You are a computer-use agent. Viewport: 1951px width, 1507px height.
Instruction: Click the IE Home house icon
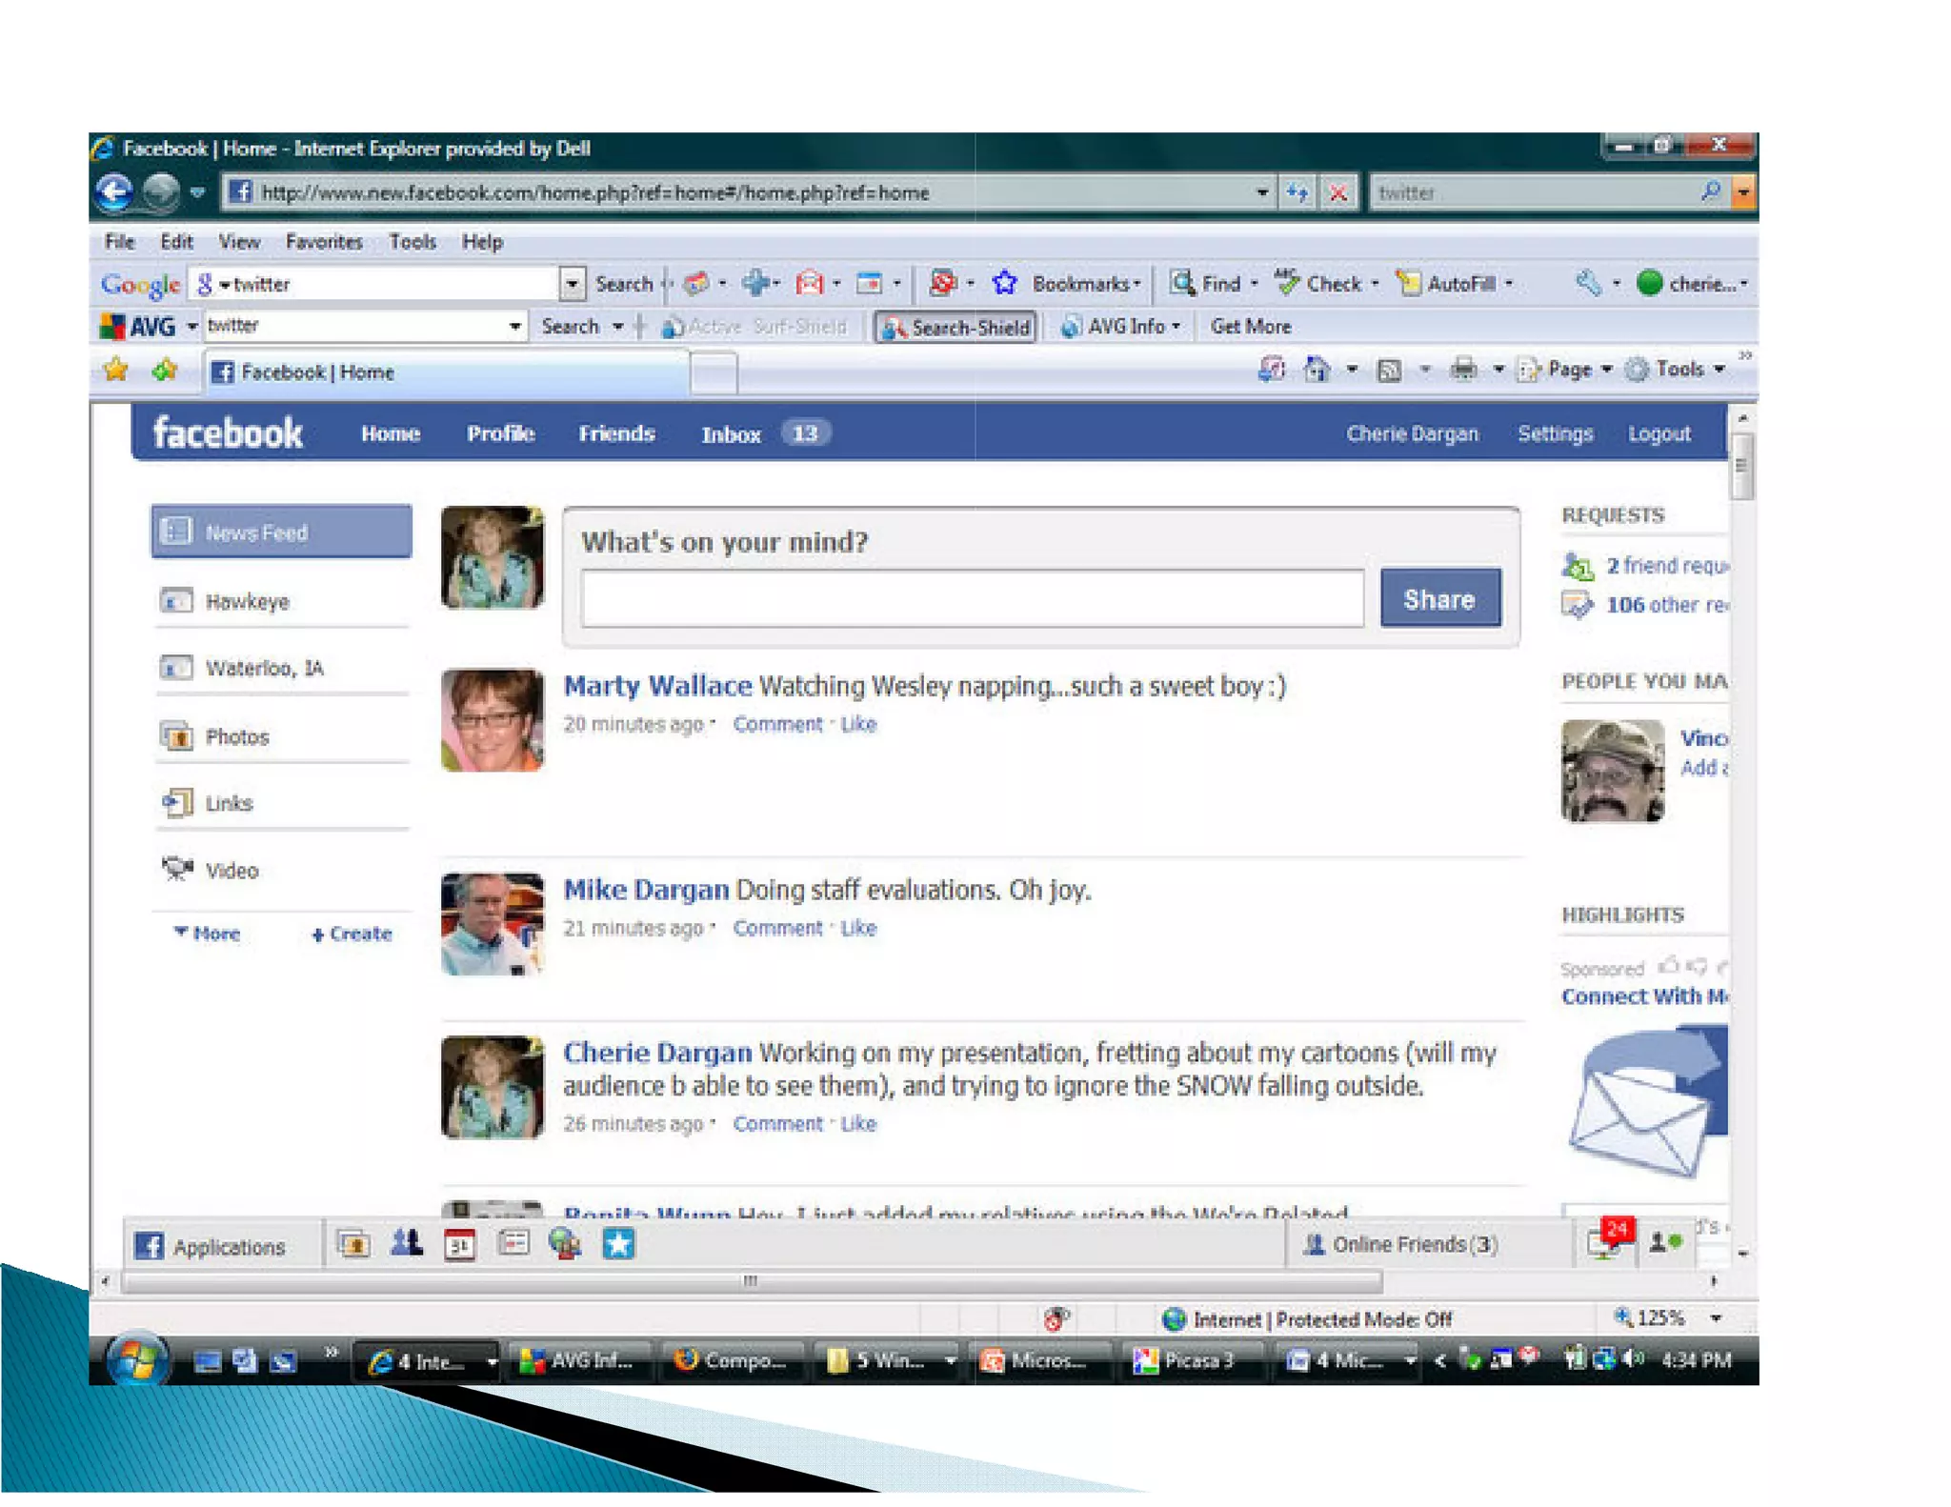pyautogui.click(x=1317, y=370)
